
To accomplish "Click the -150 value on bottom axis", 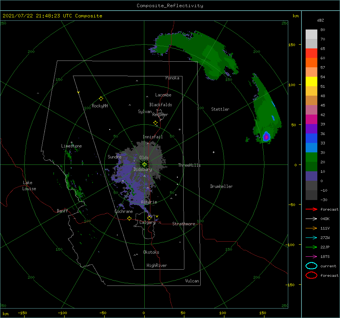I will (x=22, y=313).
